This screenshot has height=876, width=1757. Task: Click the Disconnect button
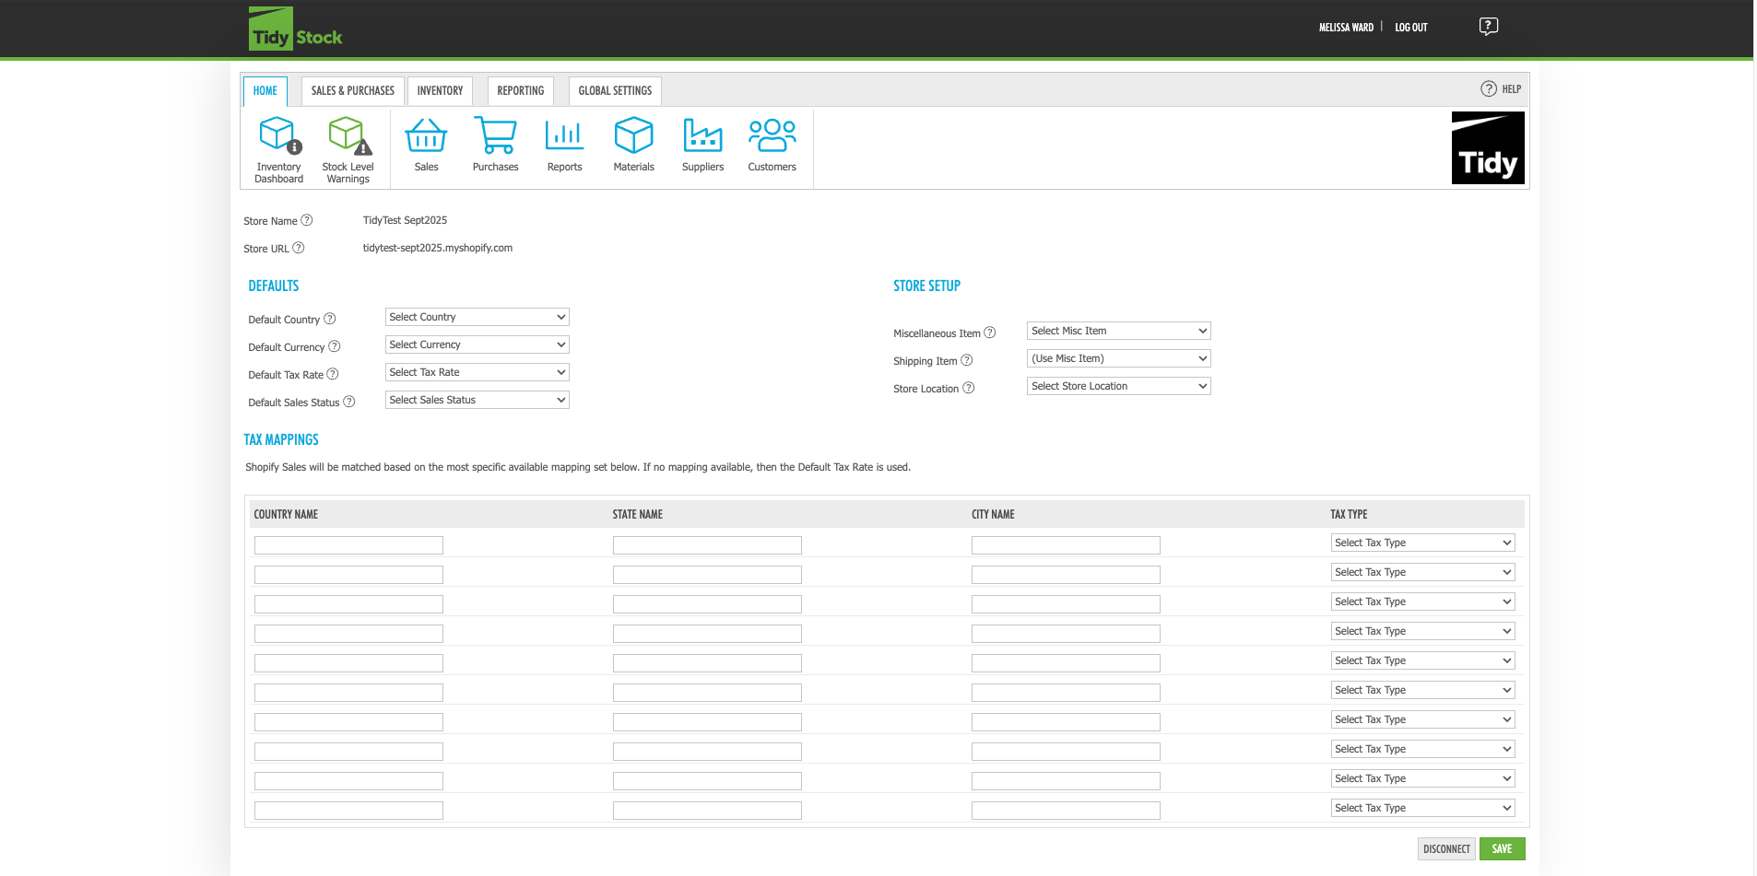coord(1446,848)
